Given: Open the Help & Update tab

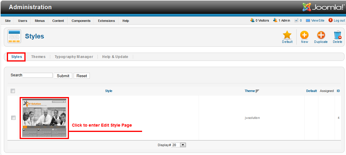Looking at the screenshot, I should pos(115,56).
